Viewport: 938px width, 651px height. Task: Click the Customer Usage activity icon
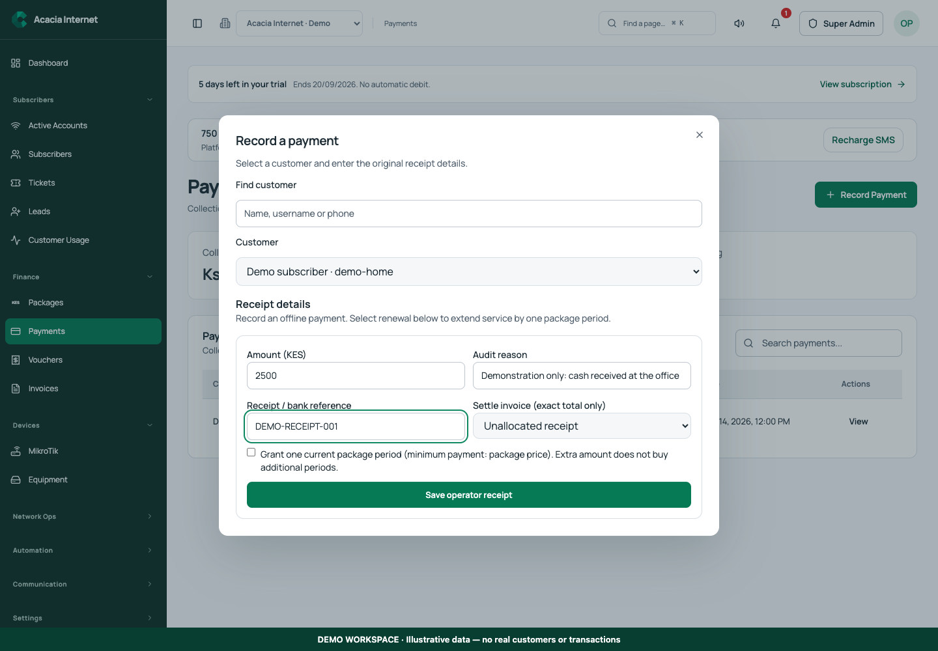pos(16,240)
